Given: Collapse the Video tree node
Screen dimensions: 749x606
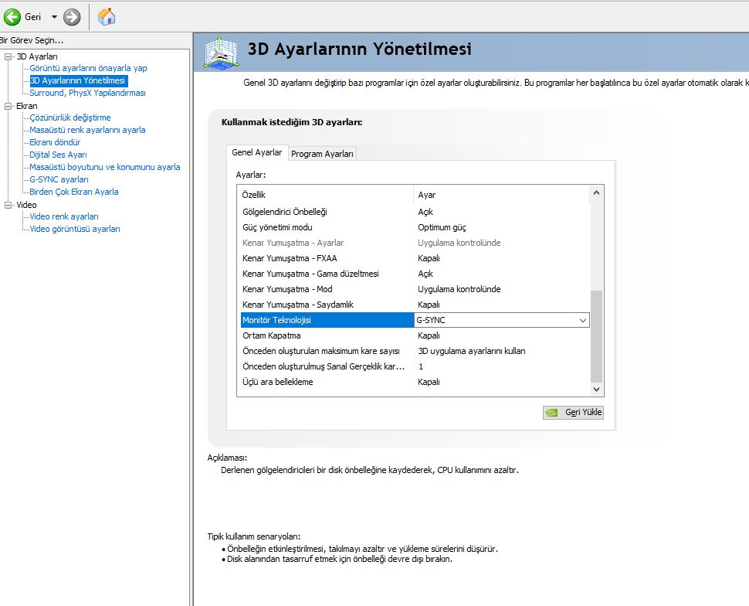Looking at the screenshot, I should click(8, 205).
